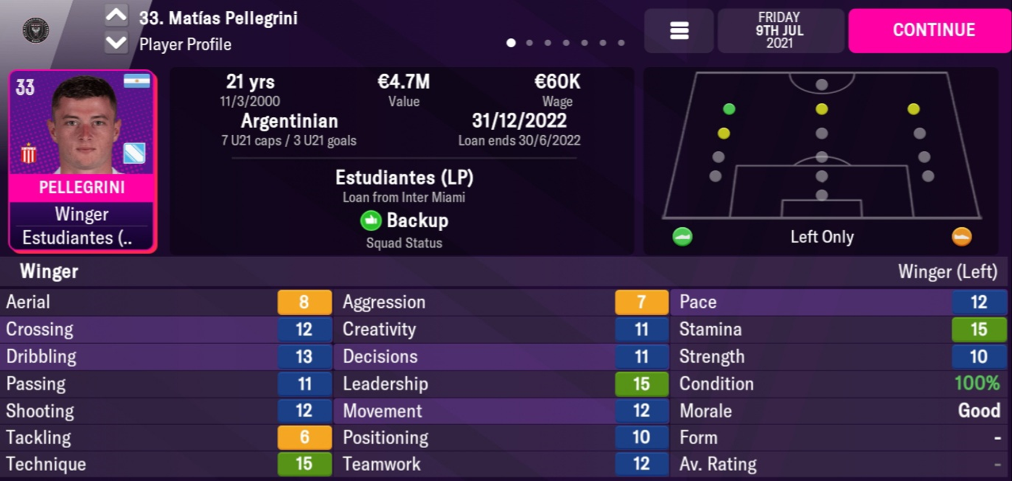Open the date panel Friday 9th Jul 2021
Viewport: 1012px width, 481px height.
pos(780,30)
